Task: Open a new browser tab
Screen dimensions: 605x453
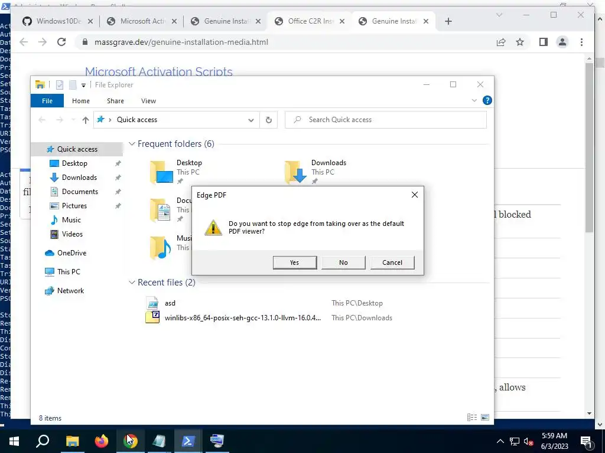Action: click(x=448, y=21)
